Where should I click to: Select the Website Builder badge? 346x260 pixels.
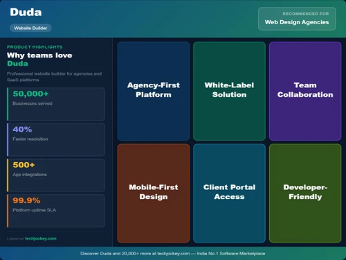coord(30,28)
